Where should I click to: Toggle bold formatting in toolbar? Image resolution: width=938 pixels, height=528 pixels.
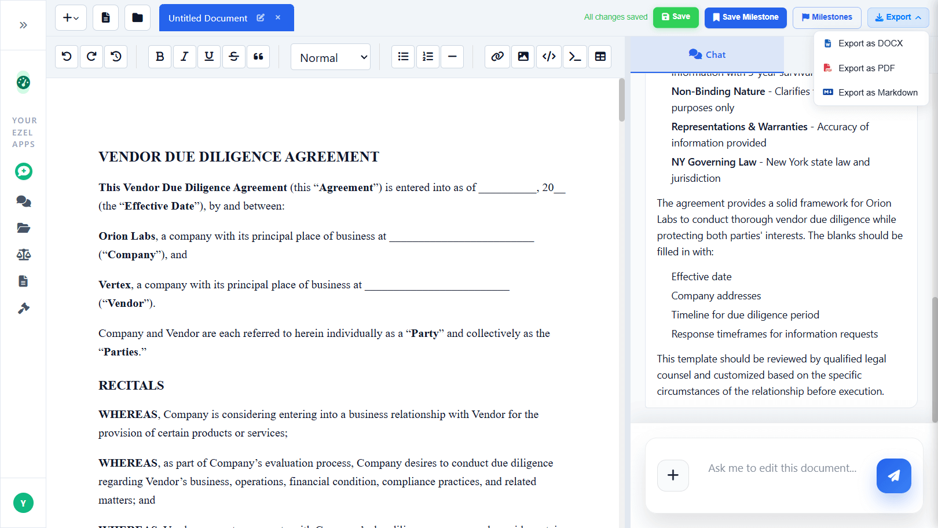(160, 57)
